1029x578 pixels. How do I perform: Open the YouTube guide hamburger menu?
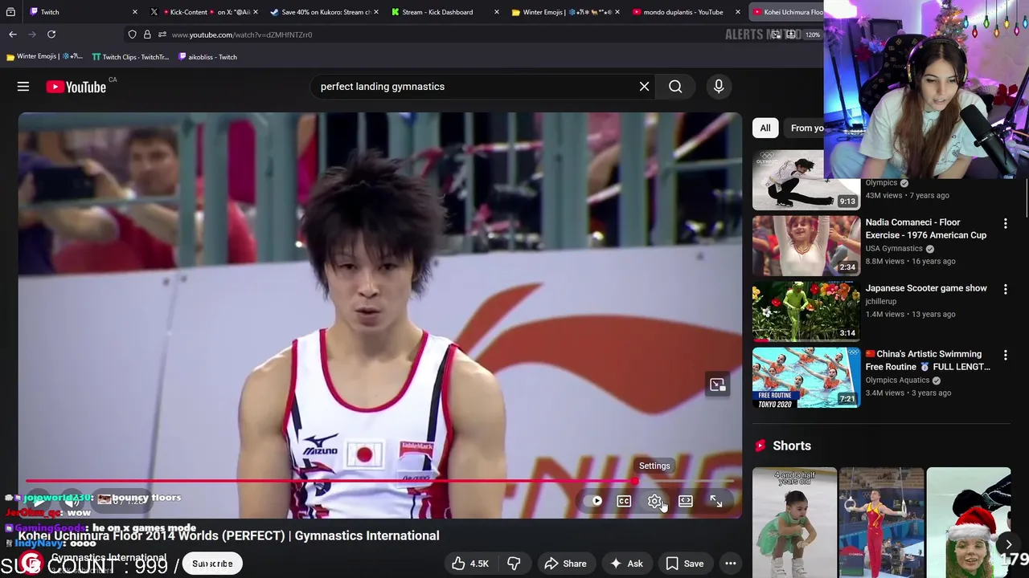pyautogui.click(x=23, y=87)
